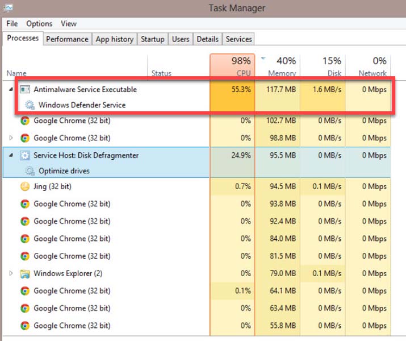
Task: Click the 24.9% CPU value
Action: (x=241, y=156)
